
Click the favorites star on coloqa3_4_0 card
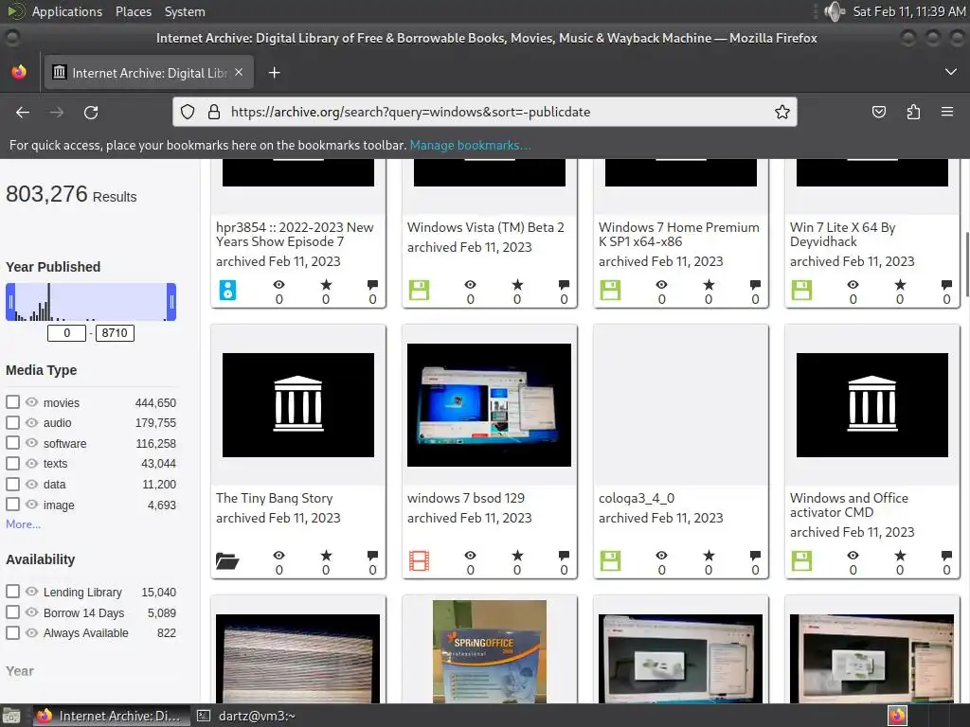point(709,555)
